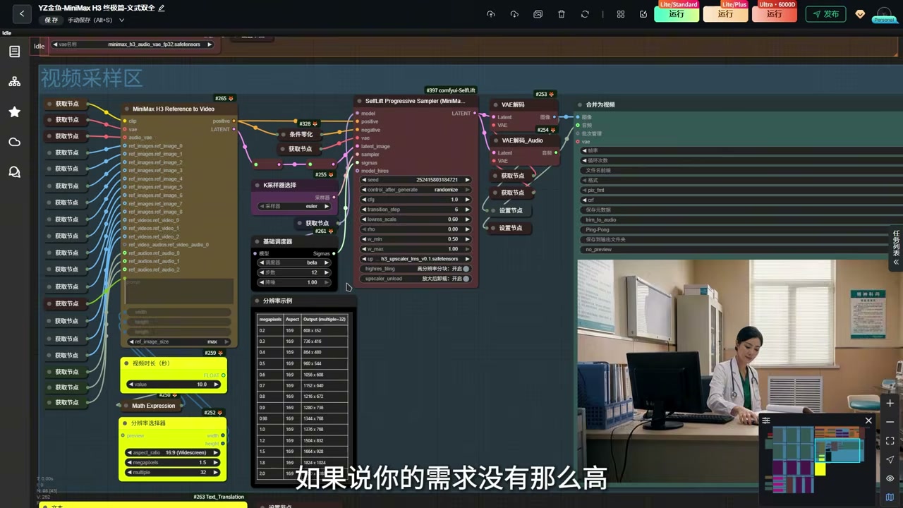
Task: Click the trash delete icon in the toolbar
Action: pyautogui.click(x=562, y=14)
